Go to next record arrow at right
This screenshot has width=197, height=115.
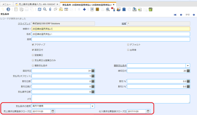click(194, 15)
